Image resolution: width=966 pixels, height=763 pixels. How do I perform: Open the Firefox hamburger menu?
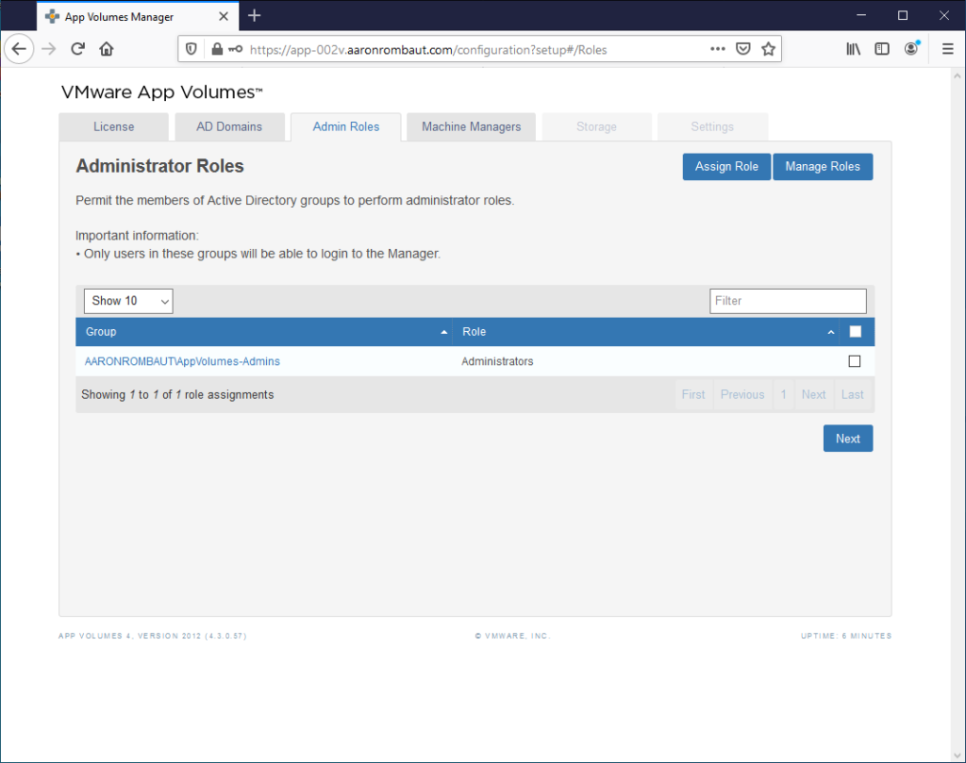[x=947, y=49]
